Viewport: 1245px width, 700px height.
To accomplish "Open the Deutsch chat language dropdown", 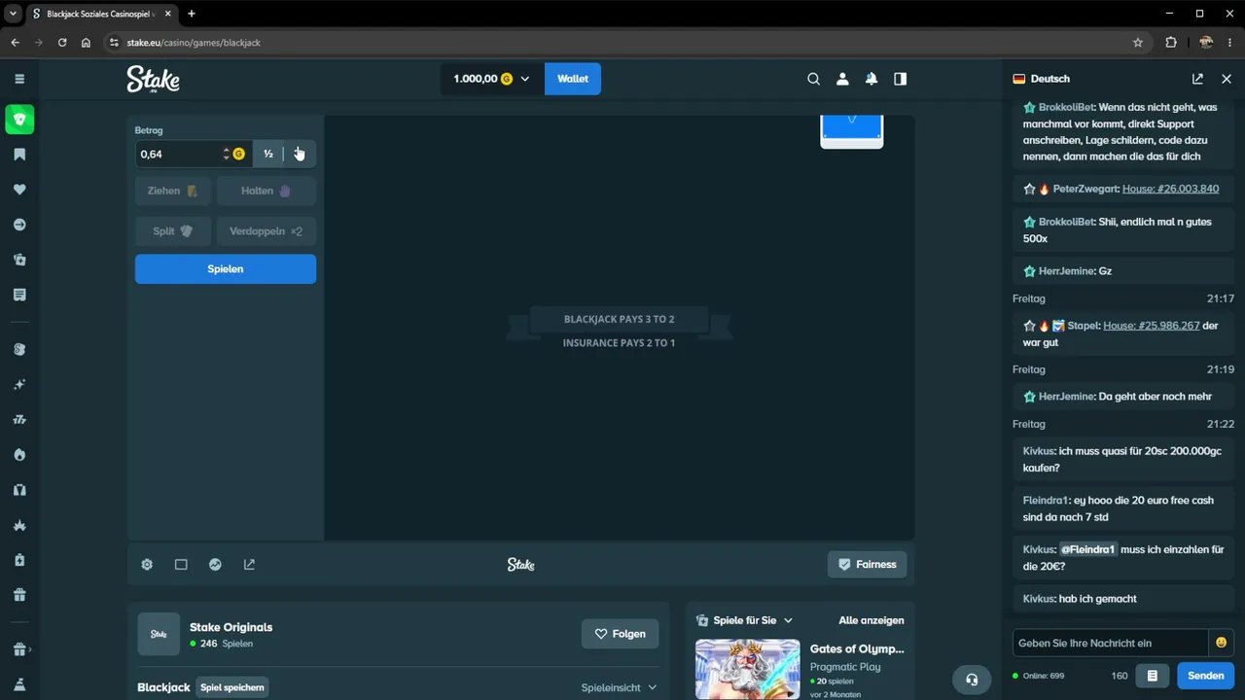I will coord(1042,79).
